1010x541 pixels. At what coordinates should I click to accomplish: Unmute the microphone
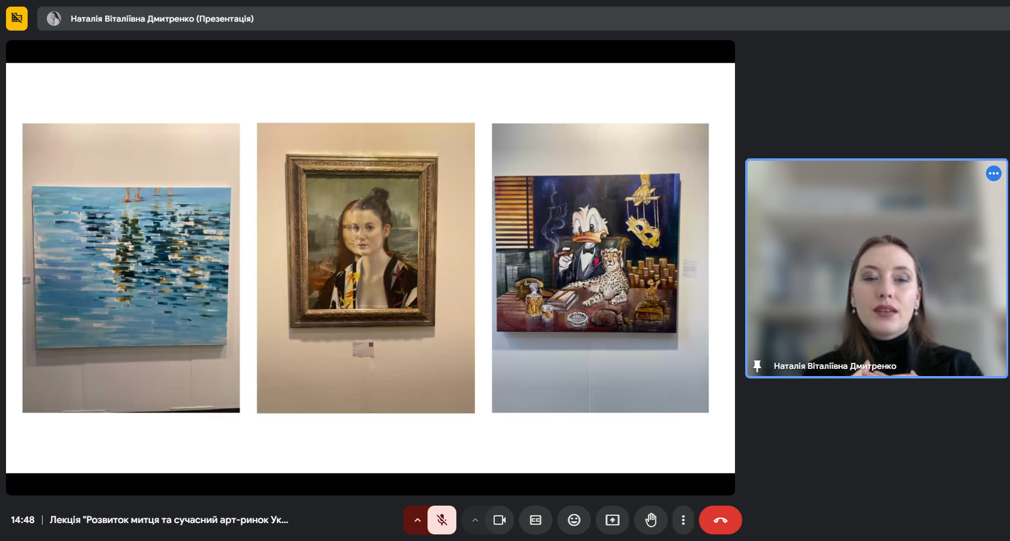click(442, 520)
